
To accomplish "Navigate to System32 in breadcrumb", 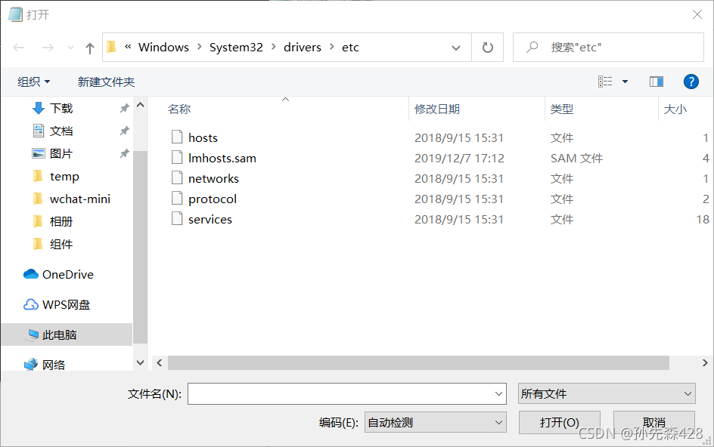I will [236, 48].
